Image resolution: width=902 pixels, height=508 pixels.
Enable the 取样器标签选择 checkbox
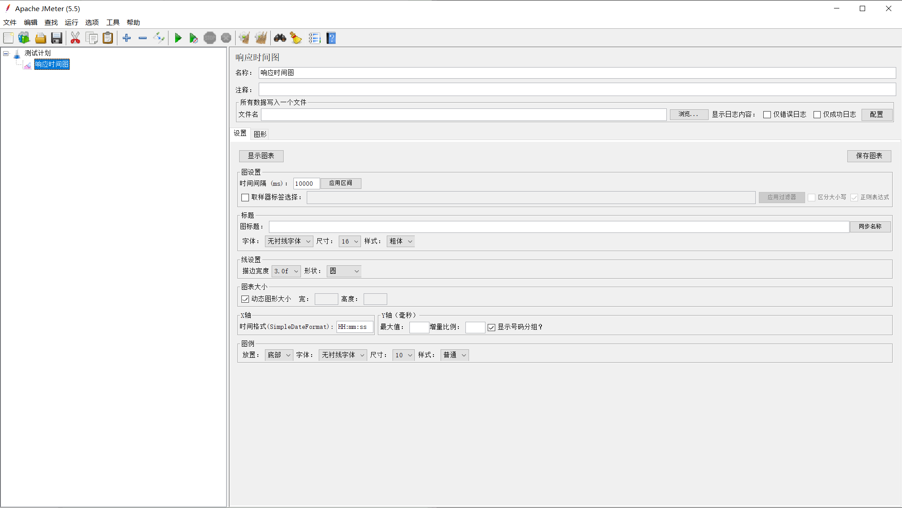click(x=245, y=197)
